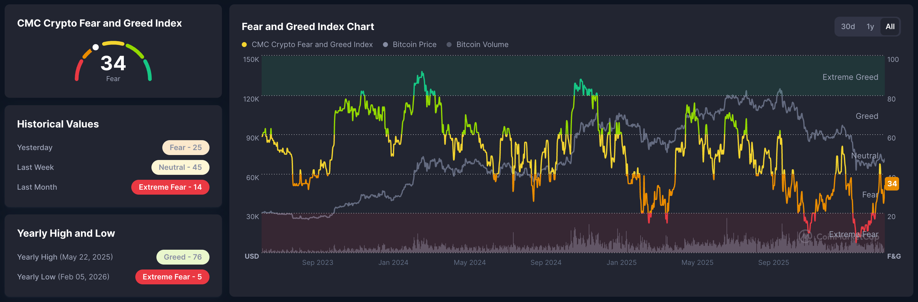Click the Jan 2025 x-axis label
918x302 pixels.
622,263
